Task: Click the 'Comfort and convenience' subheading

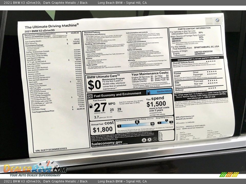Action: (x=136, y=42)
